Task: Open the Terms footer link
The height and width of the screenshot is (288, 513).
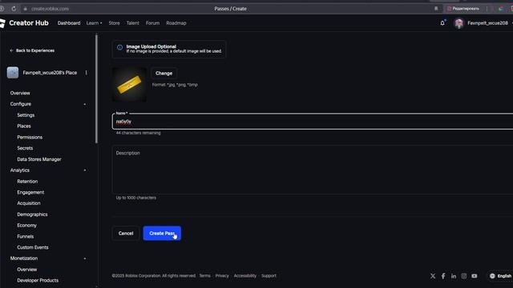Action: [205, 276]
